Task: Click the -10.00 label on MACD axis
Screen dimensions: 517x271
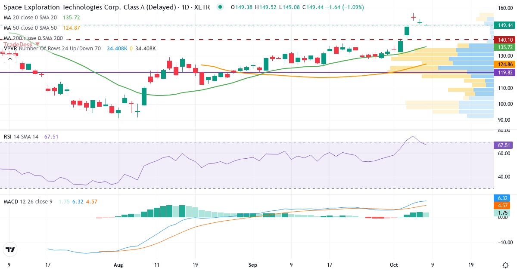Action: click(505, 242)
